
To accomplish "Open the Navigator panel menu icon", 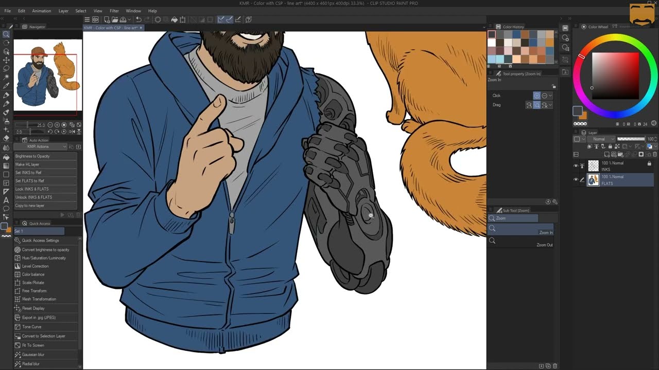I will [x=17, y=27].
